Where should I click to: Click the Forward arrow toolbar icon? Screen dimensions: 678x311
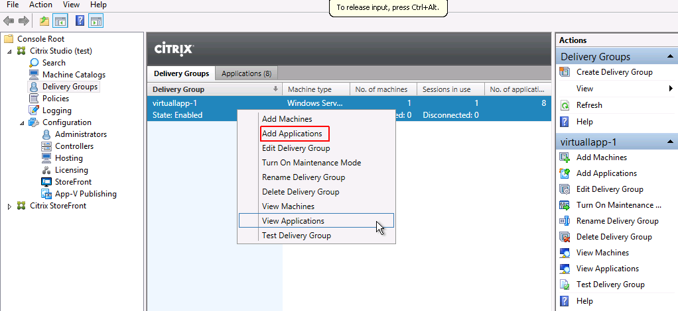click(23, 21)
